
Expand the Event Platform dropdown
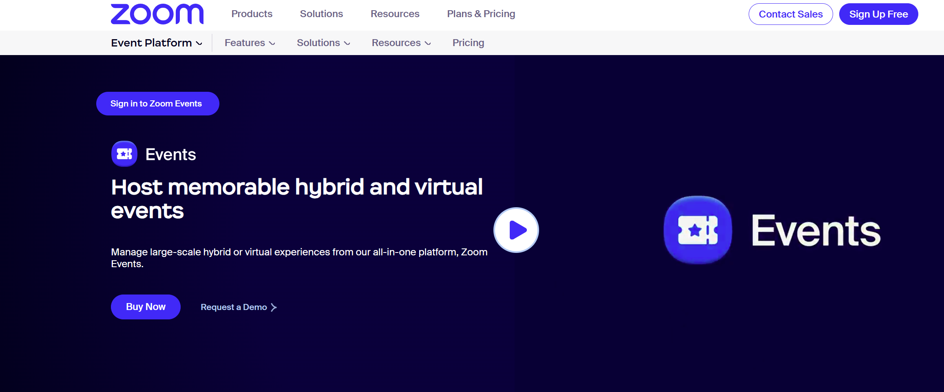click(x=157, y=43)
